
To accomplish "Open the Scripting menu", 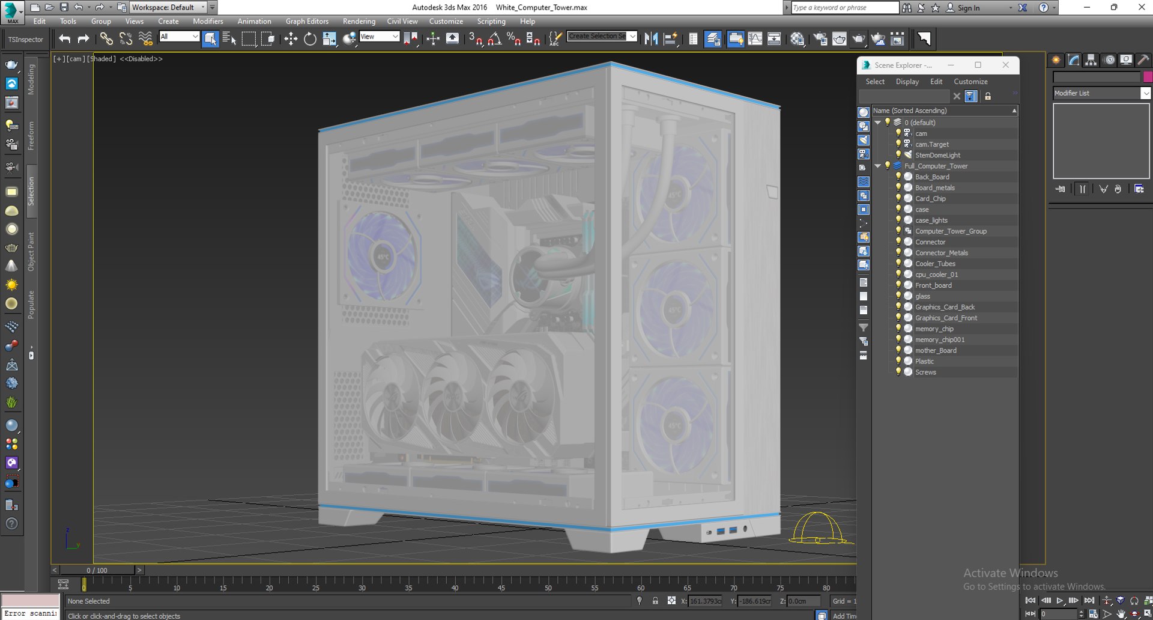I will click(x=491, y=21).
